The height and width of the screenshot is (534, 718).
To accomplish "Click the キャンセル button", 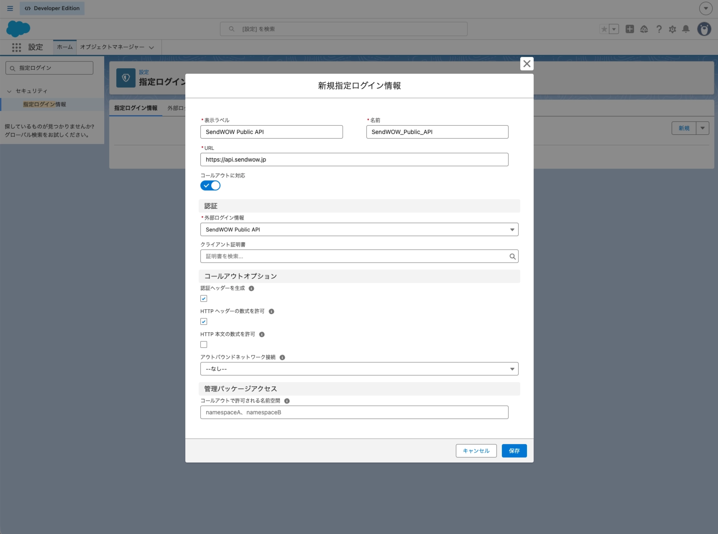I will click(476, 451).
